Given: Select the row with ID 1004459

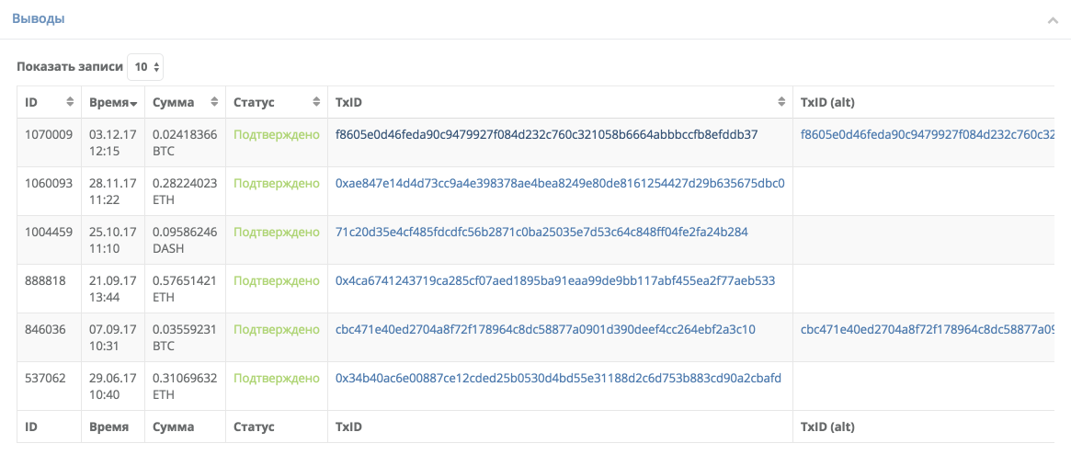Looking at the screenshot, I should (x=48, y=232).
